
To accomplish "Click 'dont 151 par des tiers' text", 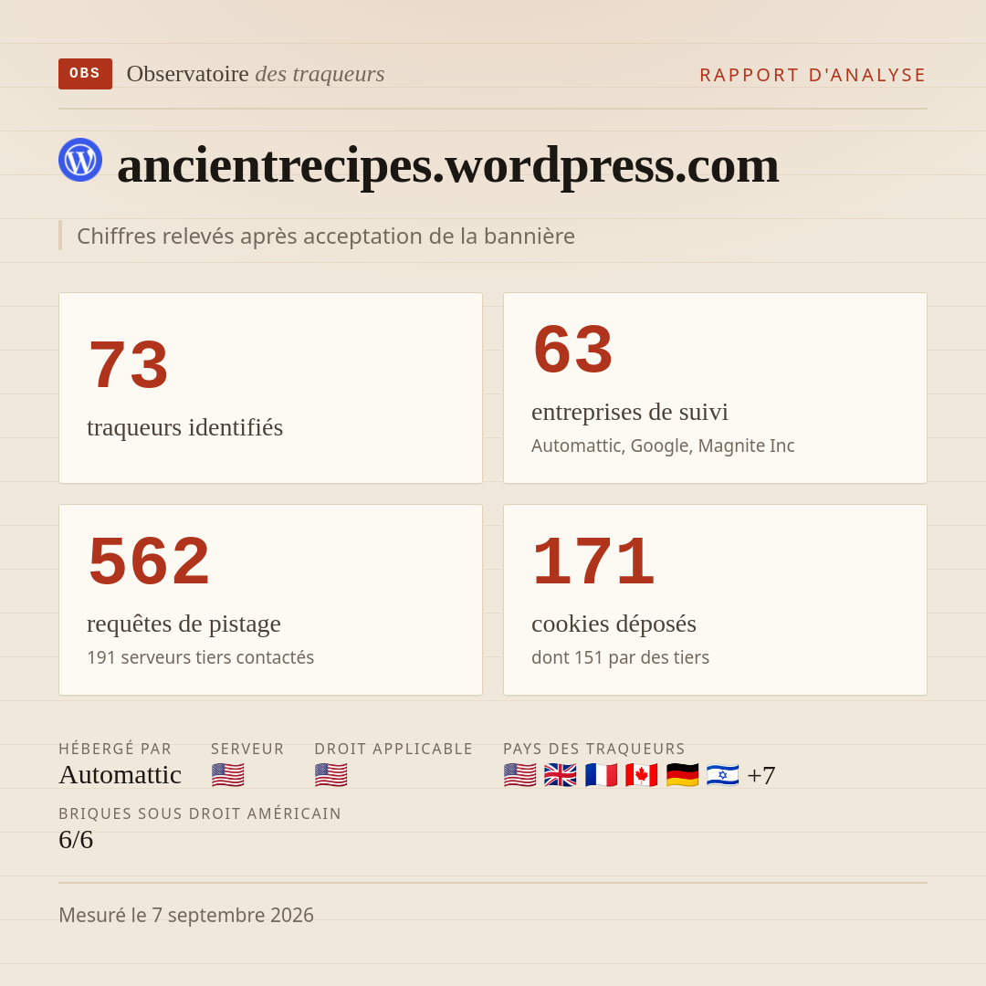I will tap(620, 657).
